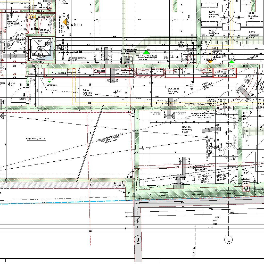Viewport: 264px width, 264px height.
Task: Select the TECHNIK room label
Action: coord(186,127)
